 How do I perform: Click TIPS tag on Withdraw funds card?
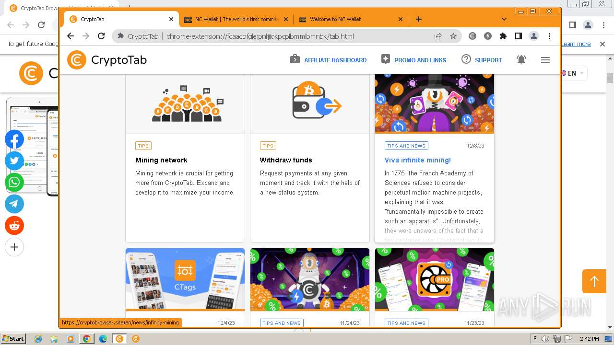[268, 146]
